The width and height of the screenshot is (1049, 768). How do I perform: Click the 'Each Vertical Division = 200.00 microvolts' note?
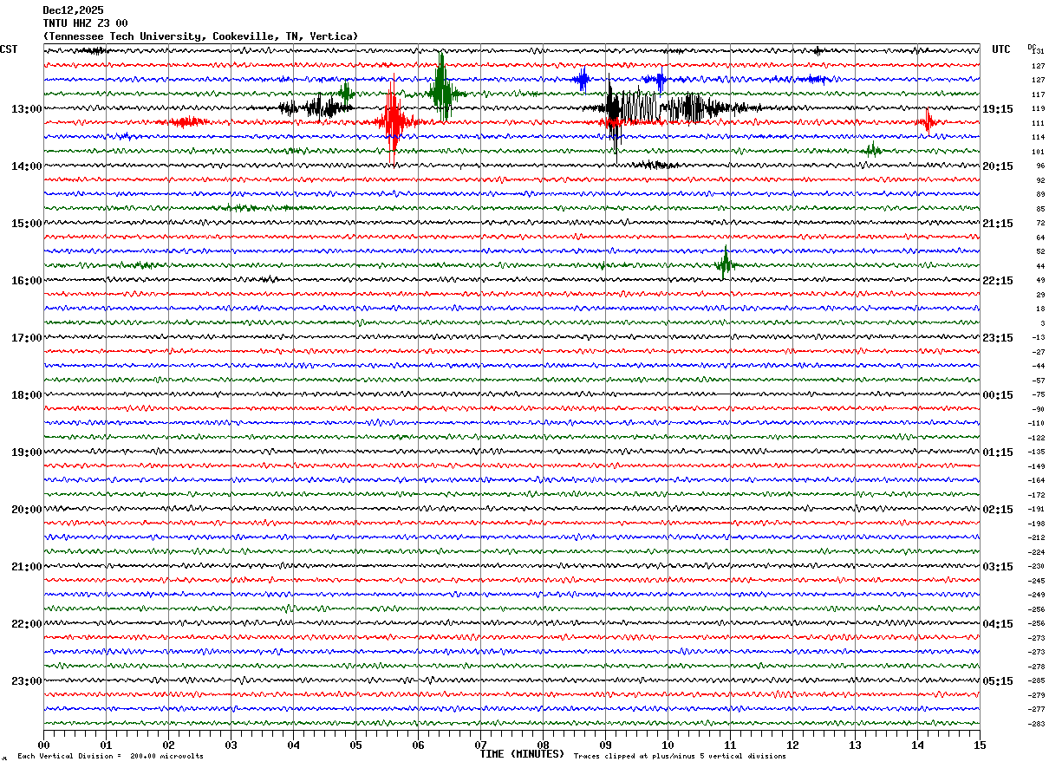[110, 757]
